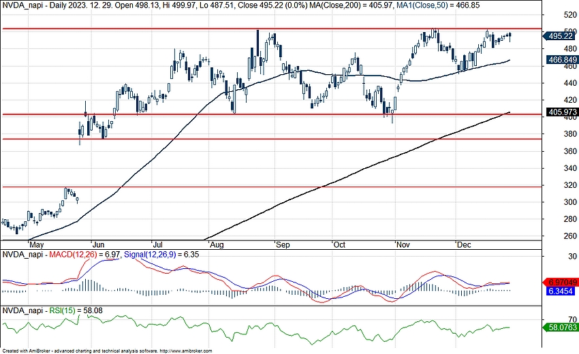Screen dimensions: 579x354
Task: Click the 405.973 MA200 value label
Action: (x=563, y=112)
